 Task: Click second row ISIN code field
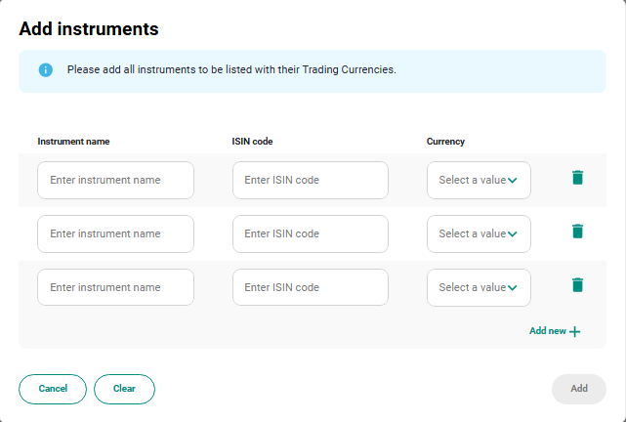[x=310, y=233]
